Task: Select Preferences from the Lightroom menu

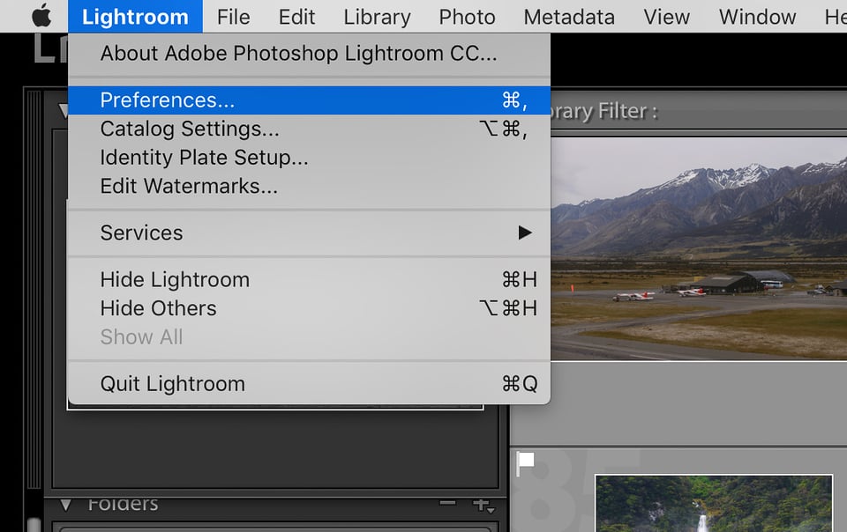Action: click(x=309, y=100)
